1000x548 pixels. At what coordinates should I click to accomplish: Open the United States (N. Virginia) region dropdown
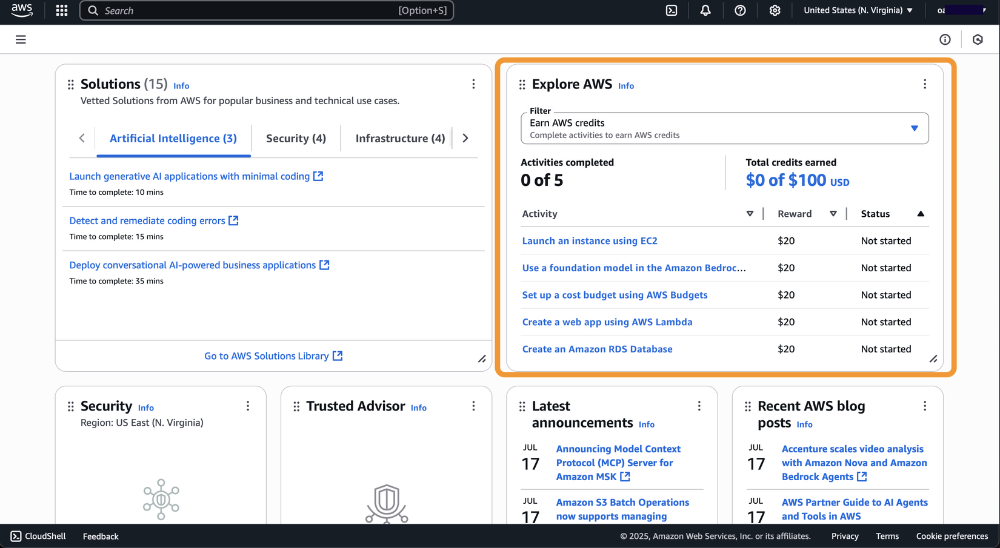(x=857, y=10)
